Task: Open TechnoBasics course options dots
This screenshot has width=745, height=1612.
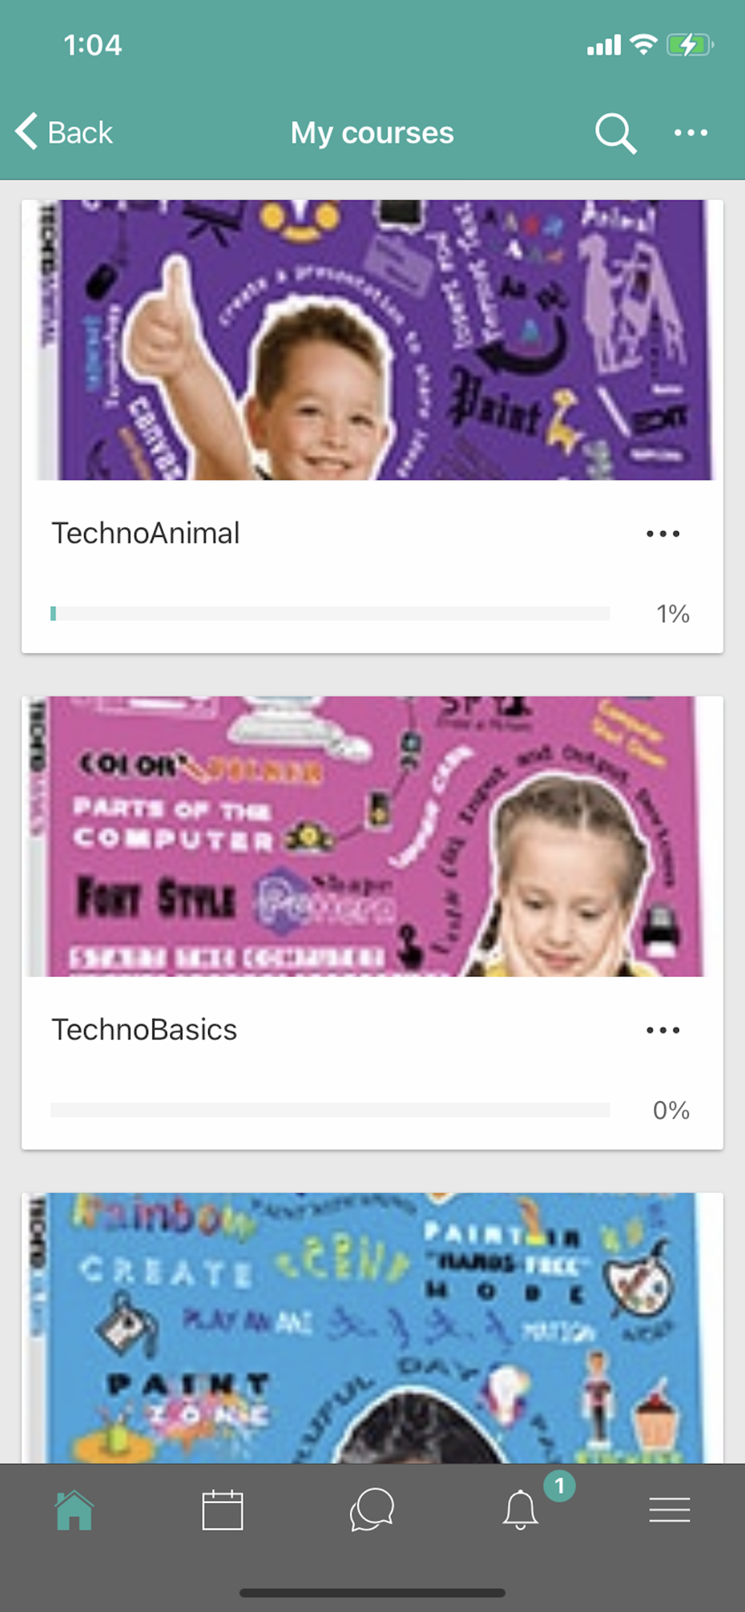Action: pyautogui.click(x=663, y=1030)
